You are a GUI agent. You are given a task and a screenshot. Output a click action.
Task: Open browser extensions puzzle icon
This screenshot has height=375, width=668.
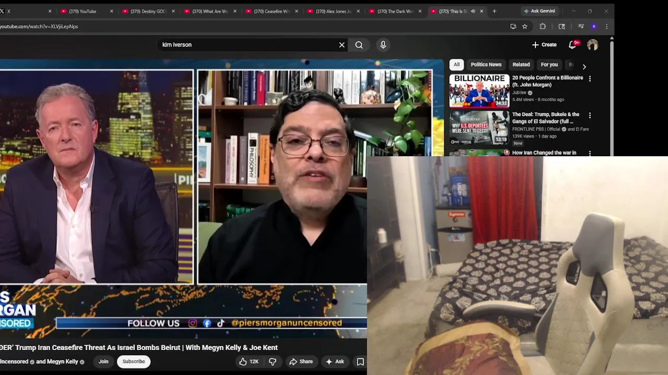[543, 26]
